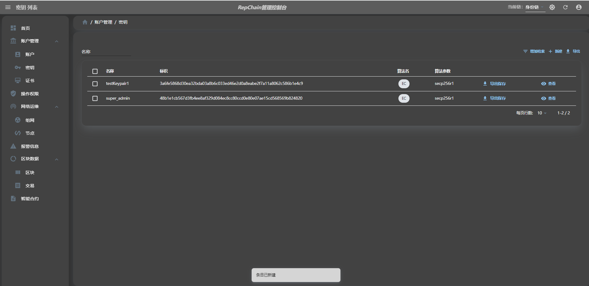Toggle the select-all header checkbox

(x=95, y=71)
